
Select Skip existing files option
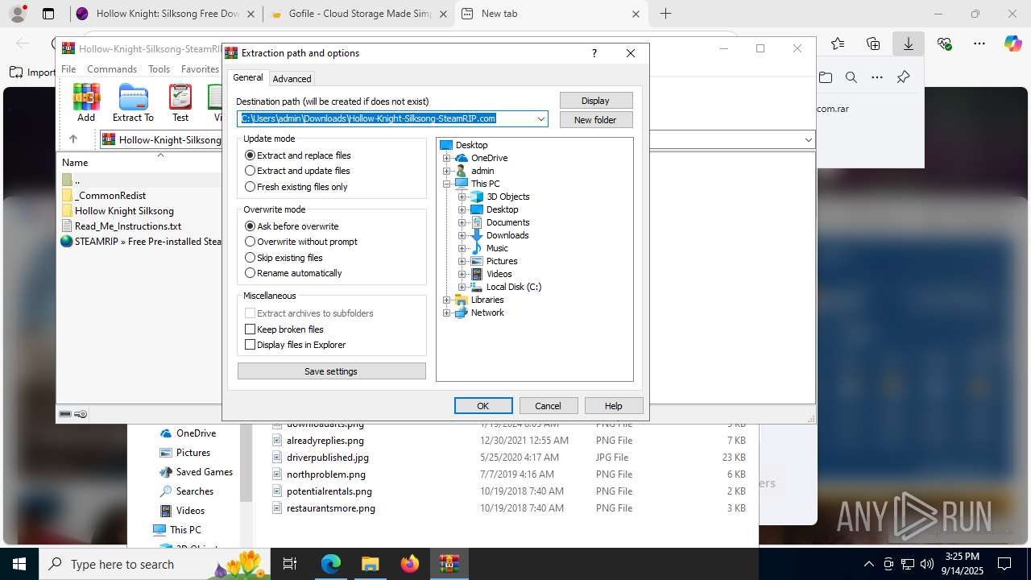[284, 258]
